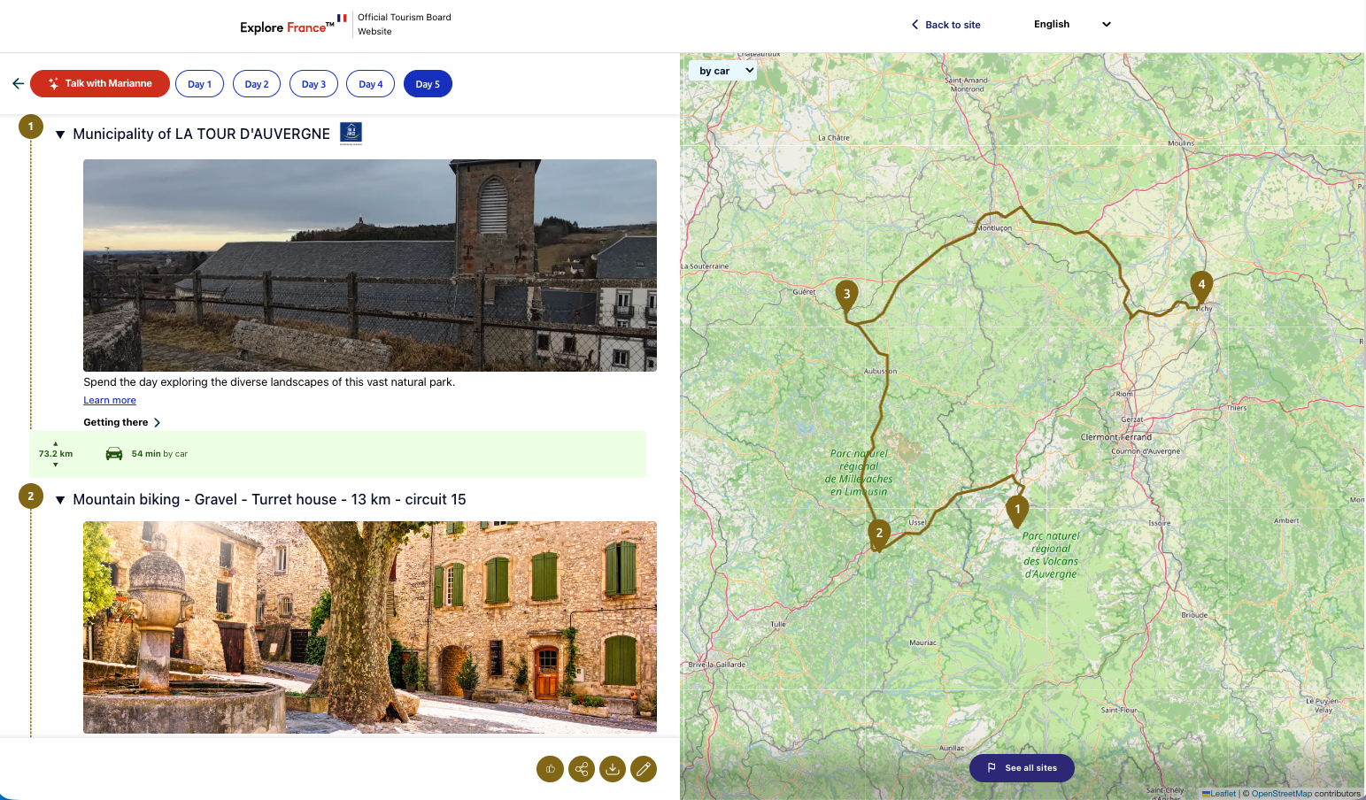Click the download itinerary icon
Viewport: 1366px width, 800px height.
613,769
